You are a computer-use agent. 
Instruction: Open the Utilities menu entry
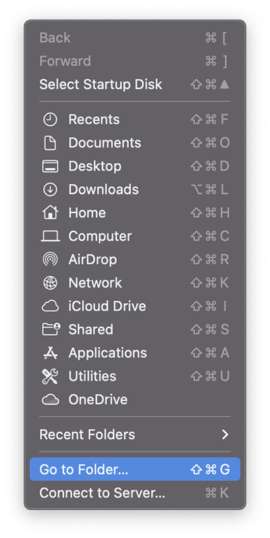click(x=135, y=376)
